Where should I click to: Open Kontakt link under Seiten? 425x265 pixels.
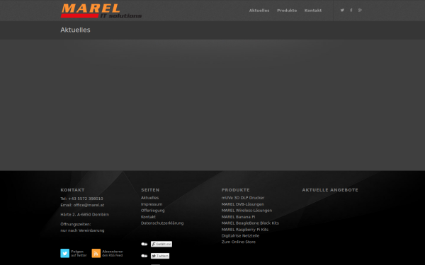point(148,217)
